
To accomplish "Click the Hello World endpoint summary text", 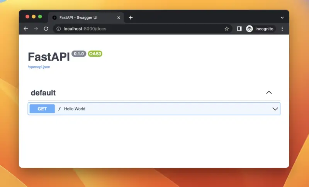I will tap(75, 109).
